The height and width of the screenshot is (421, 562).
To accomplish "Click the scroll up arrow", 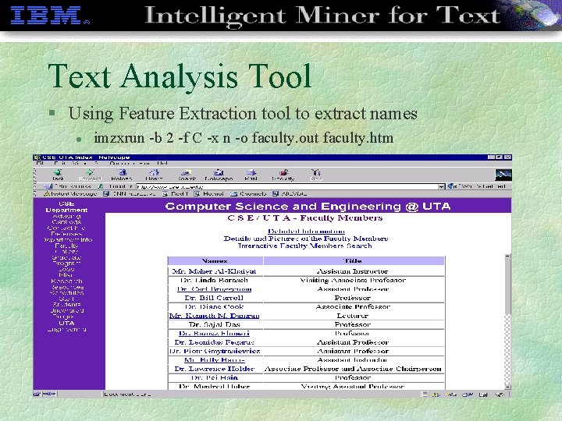I will tap(507, 256).
